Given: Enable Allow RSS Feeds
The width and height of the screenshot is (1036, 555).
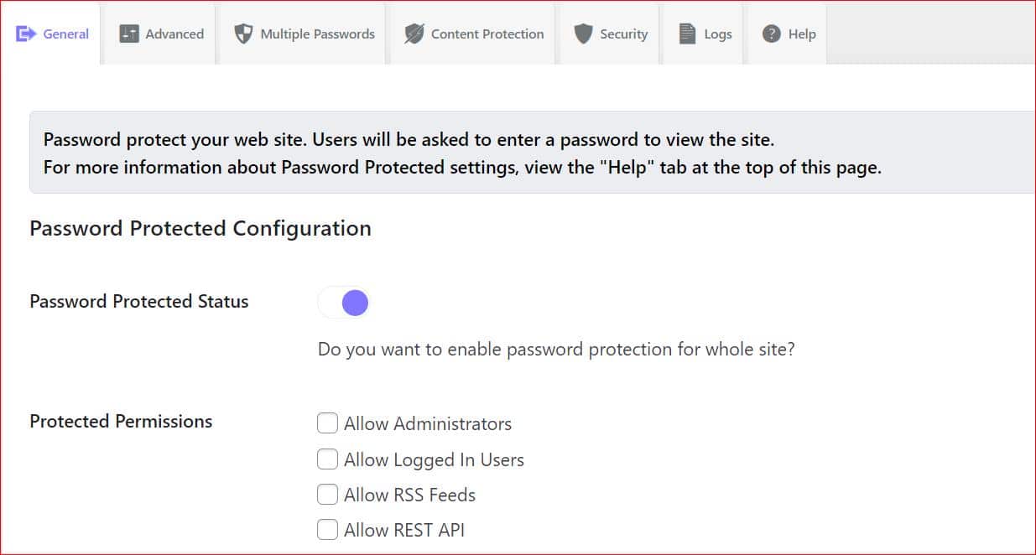Looking at the screenshot, I should click(327, 494).
